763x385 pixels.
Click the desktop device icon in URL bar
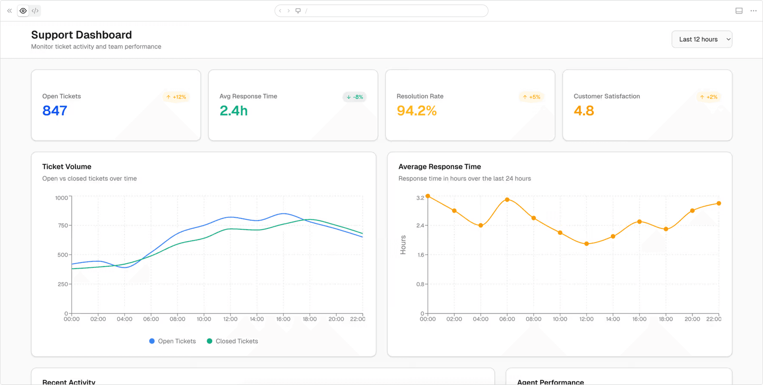coord(298,11)
